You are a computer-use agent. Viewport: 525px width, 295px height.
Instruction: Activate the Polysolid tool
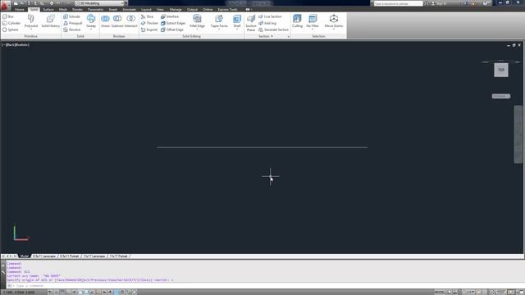[31, 20]
